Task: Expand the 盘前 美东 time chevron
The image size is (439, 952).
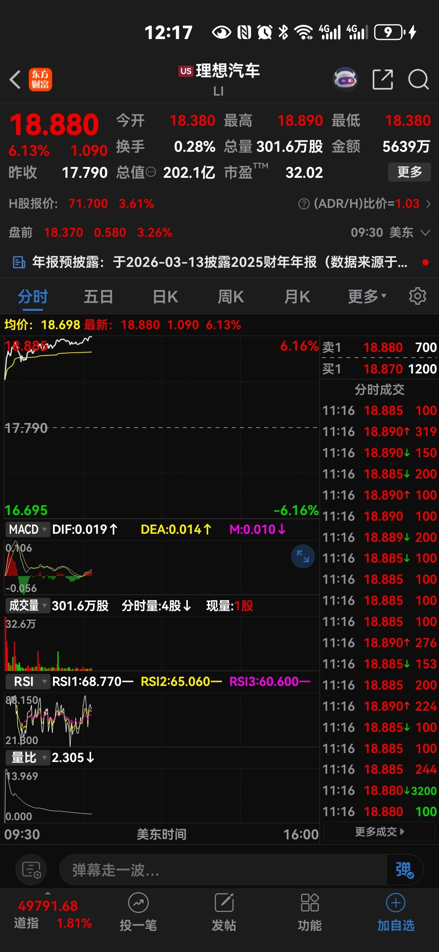Action: pos(425,233)
